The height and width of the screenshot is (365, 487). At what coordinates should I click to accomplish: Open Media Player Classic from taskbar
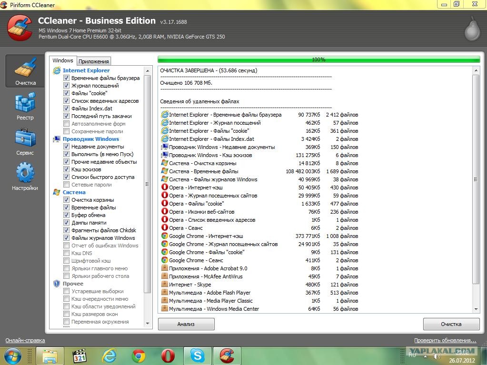[x=79, y=356]
